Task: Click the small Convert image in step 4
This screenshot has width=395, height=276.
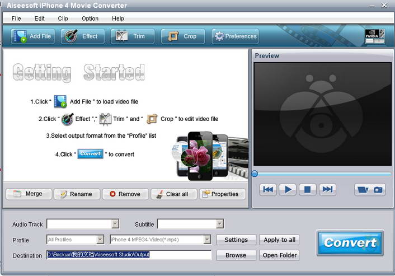Action: [x=90, y=154]
